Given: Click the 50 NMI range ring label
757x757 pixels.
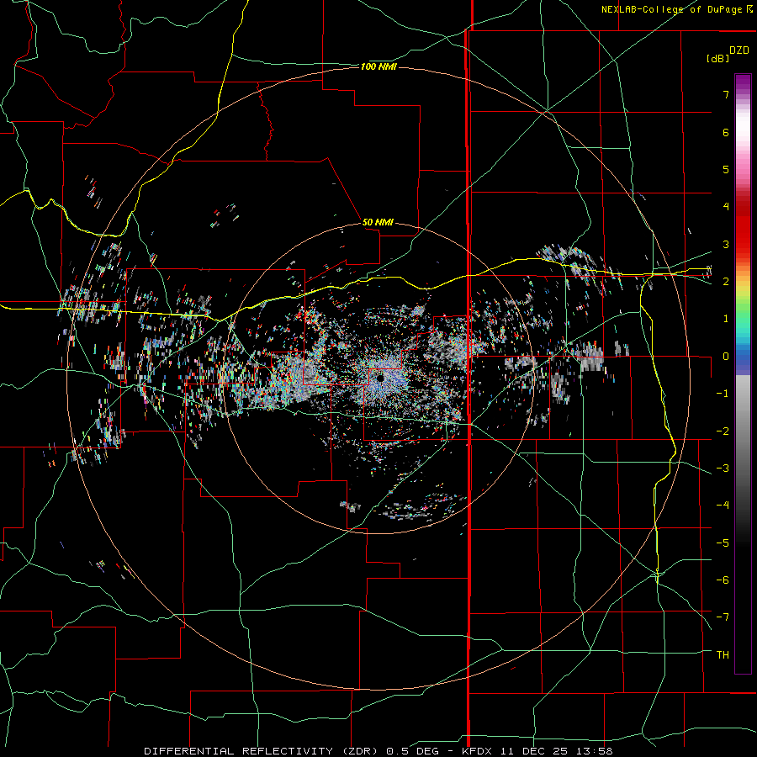Looking at the screenshot, I should click(x=378, y=222).
